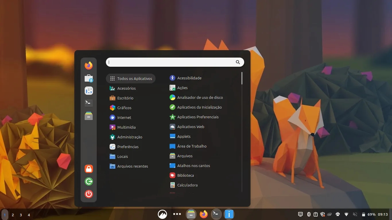This screenshot has height=220, width=392.
Task: Click the three-dots icon in the panel
Action: [x=177, y=214]
